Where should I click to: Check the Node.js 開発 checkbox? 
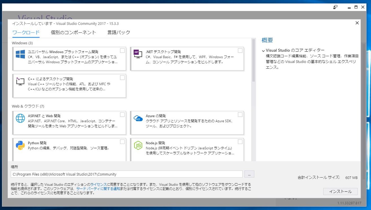(240, 142)
